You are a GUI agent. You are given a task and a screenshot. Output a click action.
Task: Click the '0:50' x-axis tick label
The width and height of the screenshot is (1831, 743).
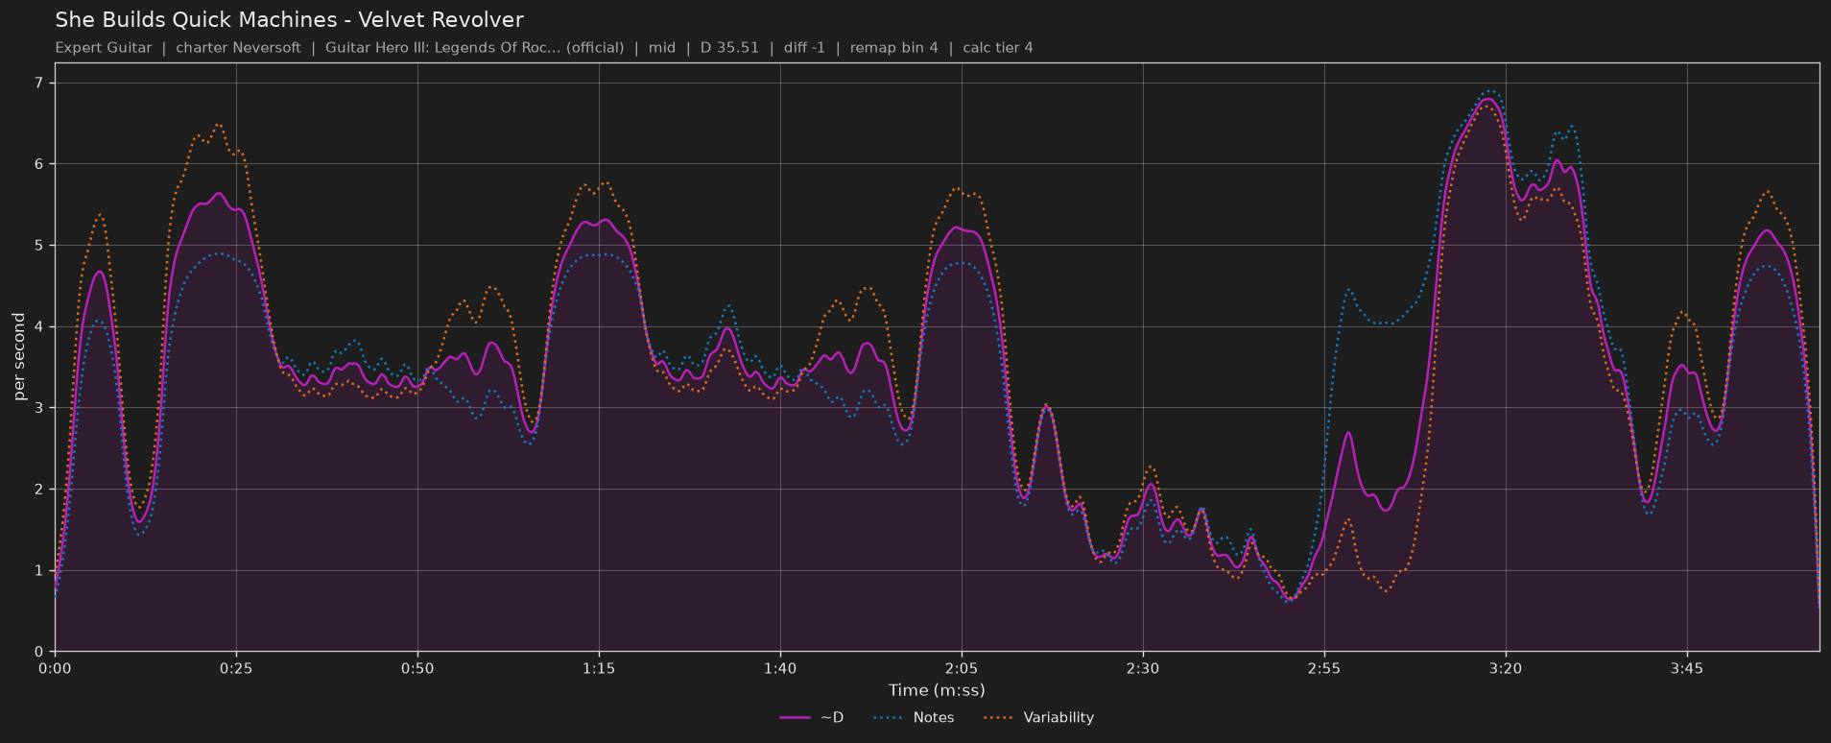click(x=417, y=668)
